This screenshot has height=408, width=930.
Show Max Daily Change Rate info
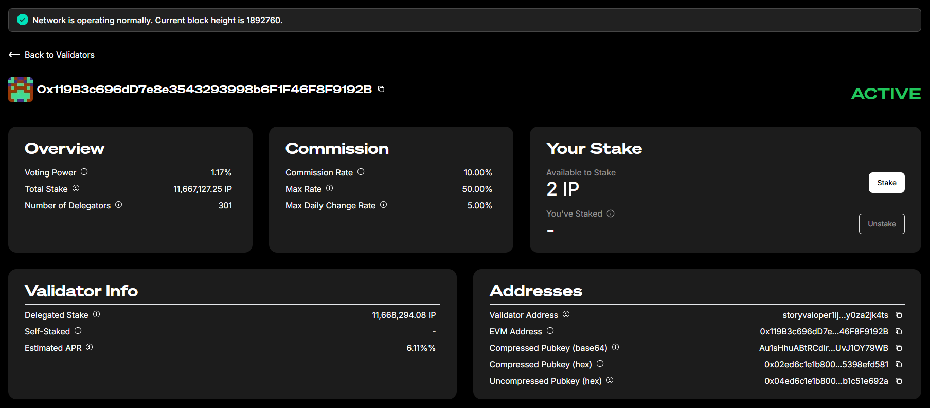click(x=384, y=205)
